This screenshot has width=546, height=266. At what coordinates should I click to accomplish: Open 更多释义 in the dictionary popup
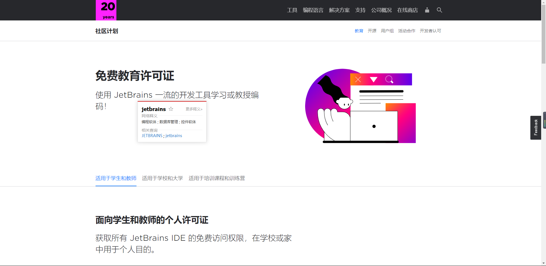point(194,109)
